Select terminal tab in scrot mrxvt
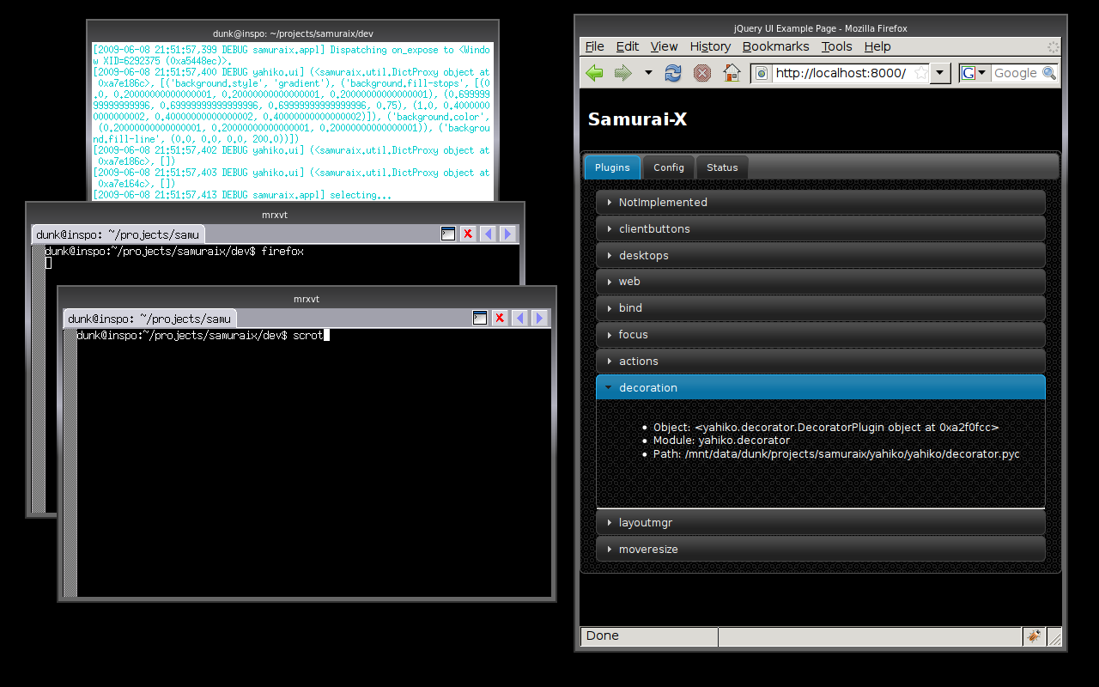This screenshot has height=687, width=1099. (x=150, y=319)
